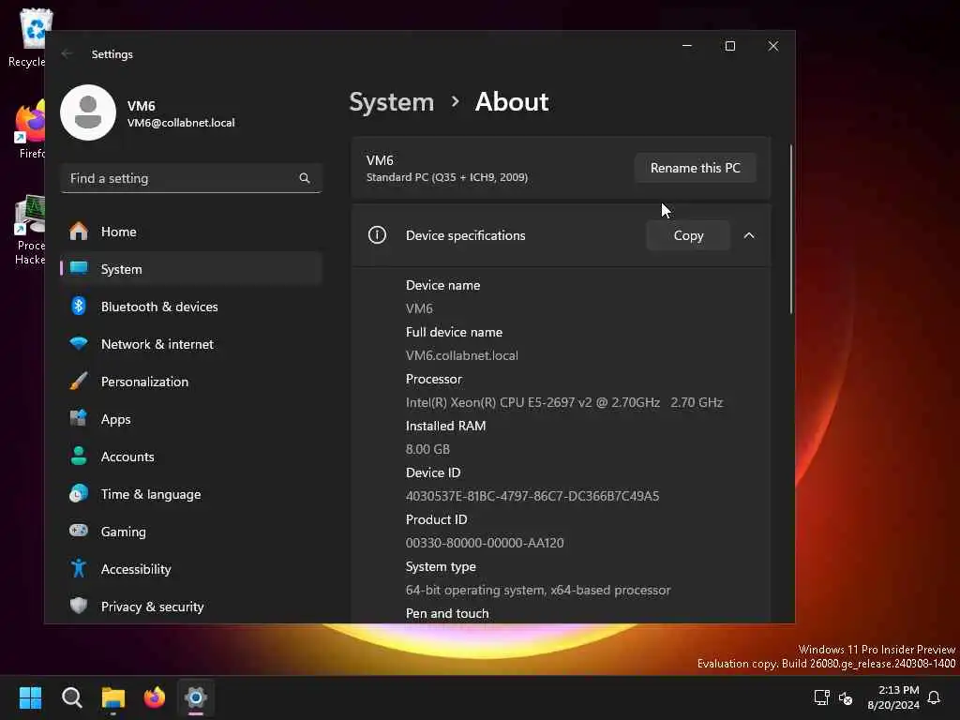Click the Product ID value 00330-80000-00000-AA120
Image resolution: width=960 pixels, height=720 pixels.
click(485, 543)
